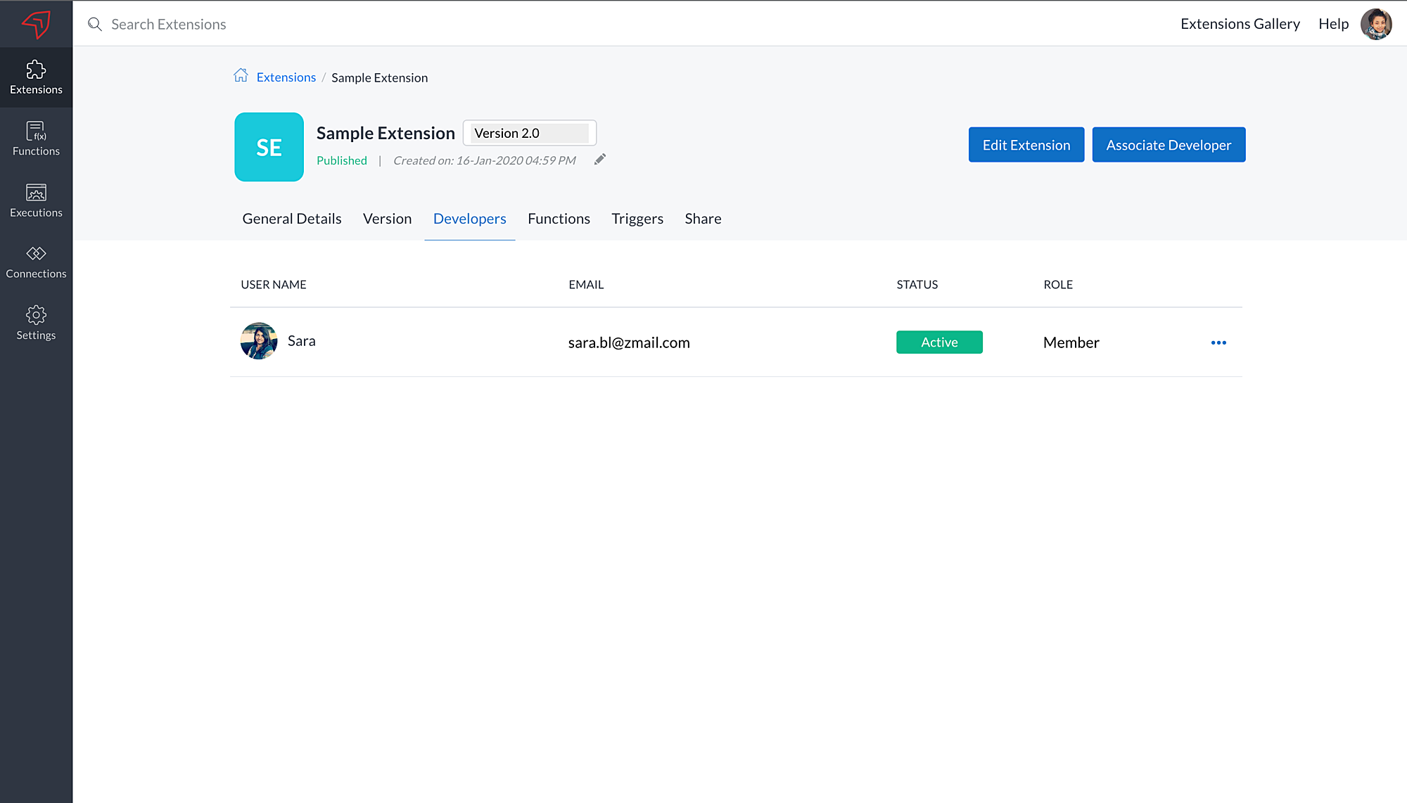This screenshot has width=1407, height=803.
Task: Open Functions in the sidebar
Action: click(x=36, y=139)
